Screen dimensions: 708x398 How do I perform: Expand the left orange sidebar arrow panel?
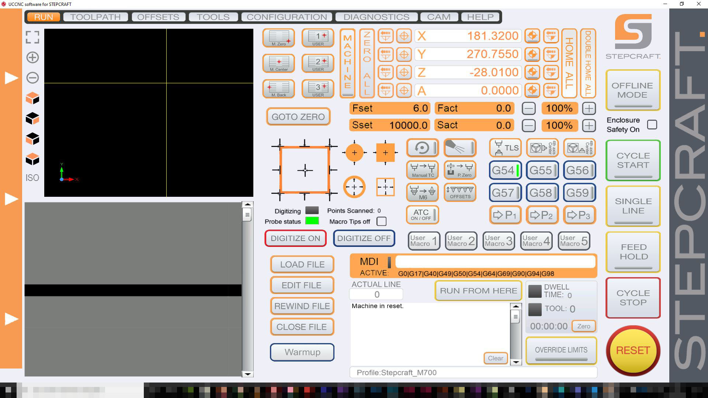[x=11, y=77]
